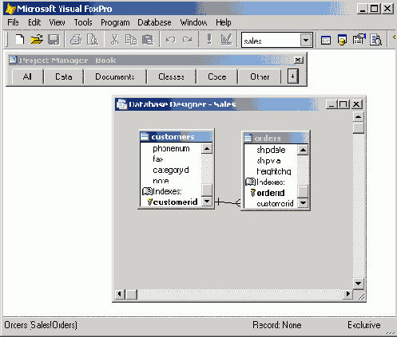This screenshot has width=397, height=337.
Task: Click the Redo arrow icon
Action: (187, 40)
